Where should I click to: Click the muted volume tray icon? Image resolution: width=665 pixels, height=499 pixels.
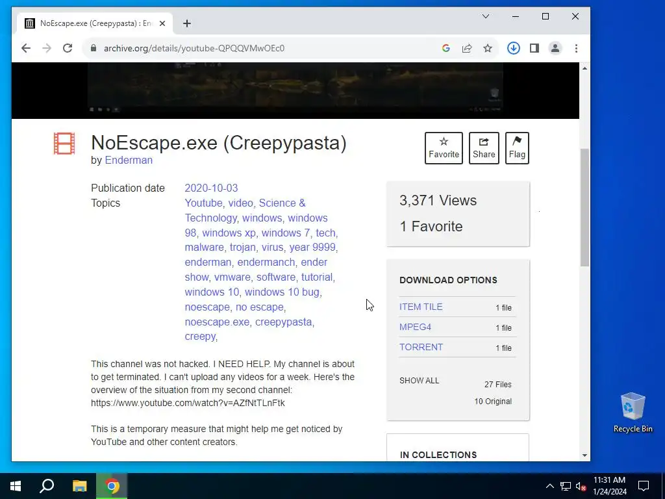[581, 486]
